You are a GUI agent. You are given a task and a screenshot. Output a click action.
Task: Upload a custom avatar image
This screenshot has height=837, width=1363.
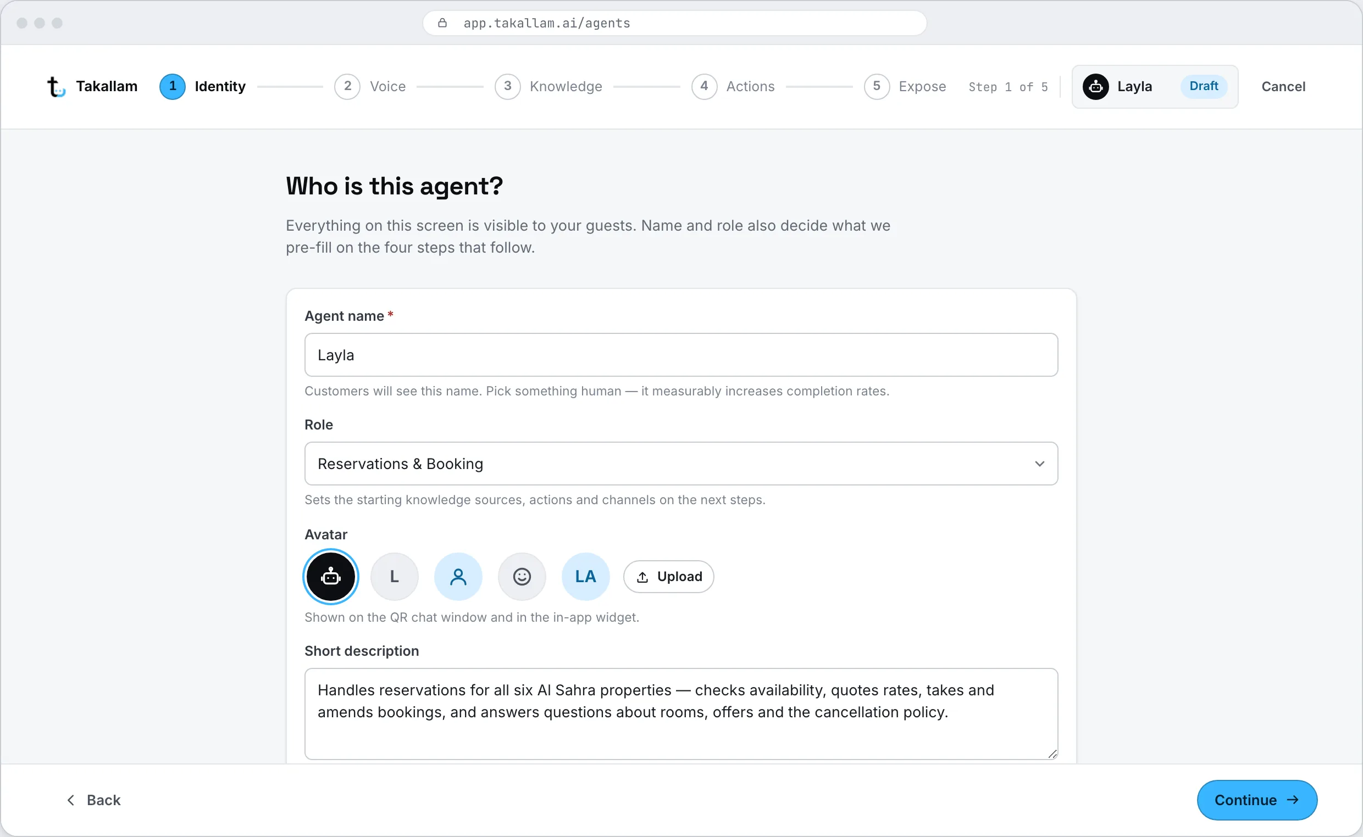(x=668, y=577)
